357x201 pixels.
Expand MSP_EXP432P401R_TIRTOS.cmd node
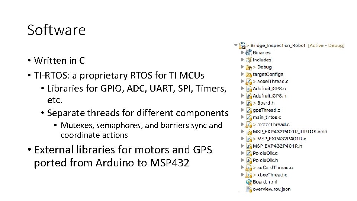point(242,131)
